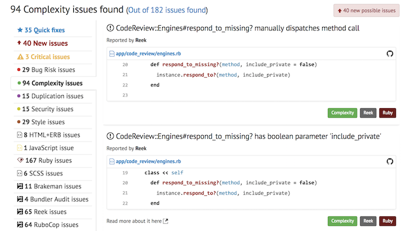Click HTML+ERB file icon in sidebar
Viewport: 410px width, 231px height.
(19, 135)
